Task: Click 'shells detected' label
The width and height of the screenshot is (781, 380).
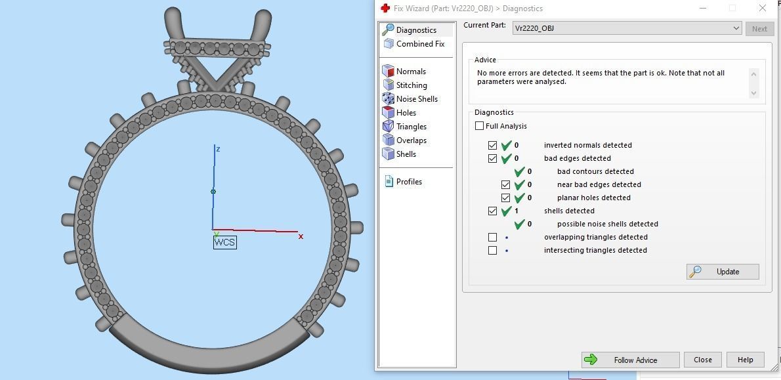Action: 569,211
